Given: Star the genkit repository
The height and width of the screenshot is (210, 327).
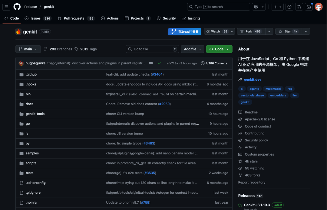Looking at the screenshot, I should coord(289,31).
